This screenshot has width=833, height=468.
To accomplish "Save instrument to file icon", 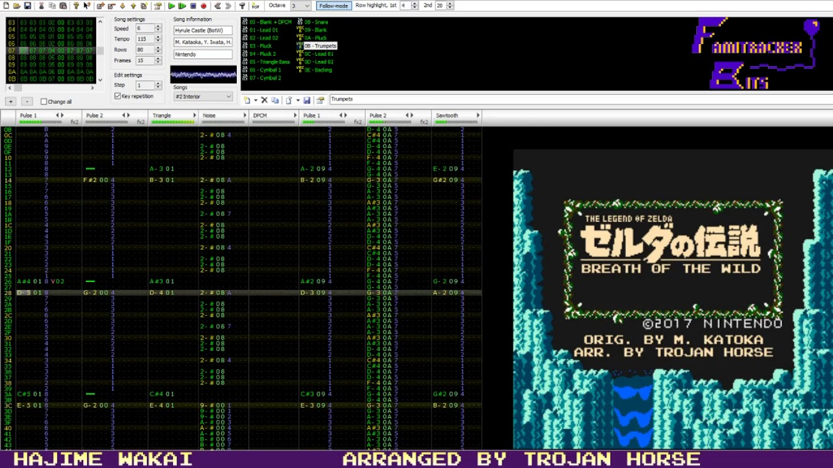I will point(307,100).
